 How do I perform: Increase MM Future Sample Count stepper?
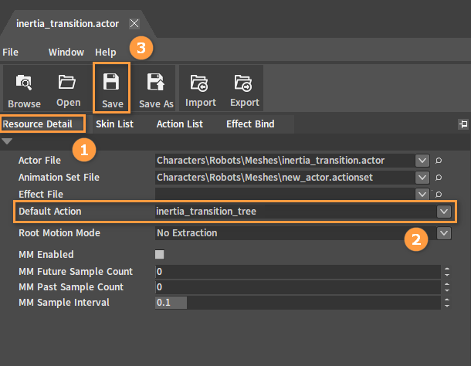[447, 269]
